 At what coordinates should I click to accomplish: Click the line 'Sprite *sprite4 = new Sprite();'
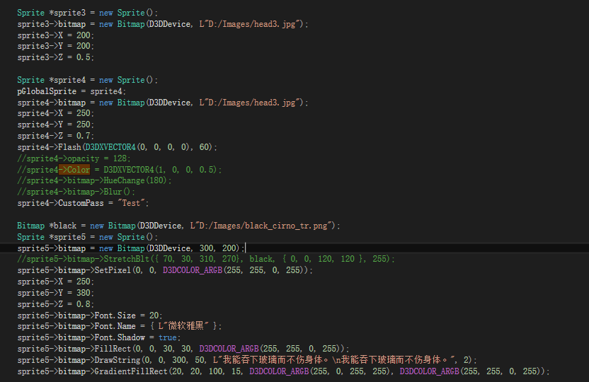pos(87,80)
